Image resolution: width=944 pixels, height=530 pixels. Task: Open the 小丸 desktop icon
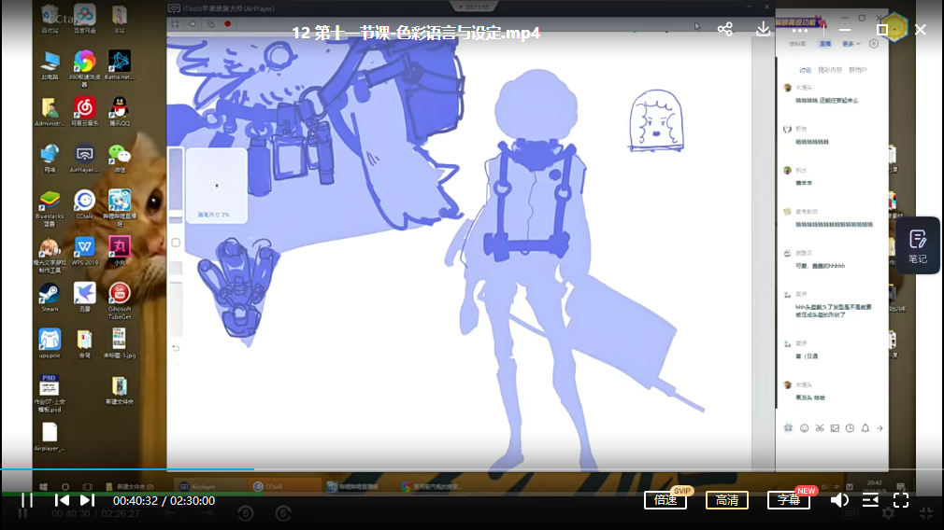[120, 251]
